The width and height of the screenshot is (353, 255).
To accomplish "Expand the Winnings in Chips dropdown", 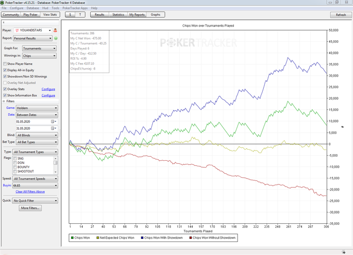I will pyautogui.click(x=39, y=56).
